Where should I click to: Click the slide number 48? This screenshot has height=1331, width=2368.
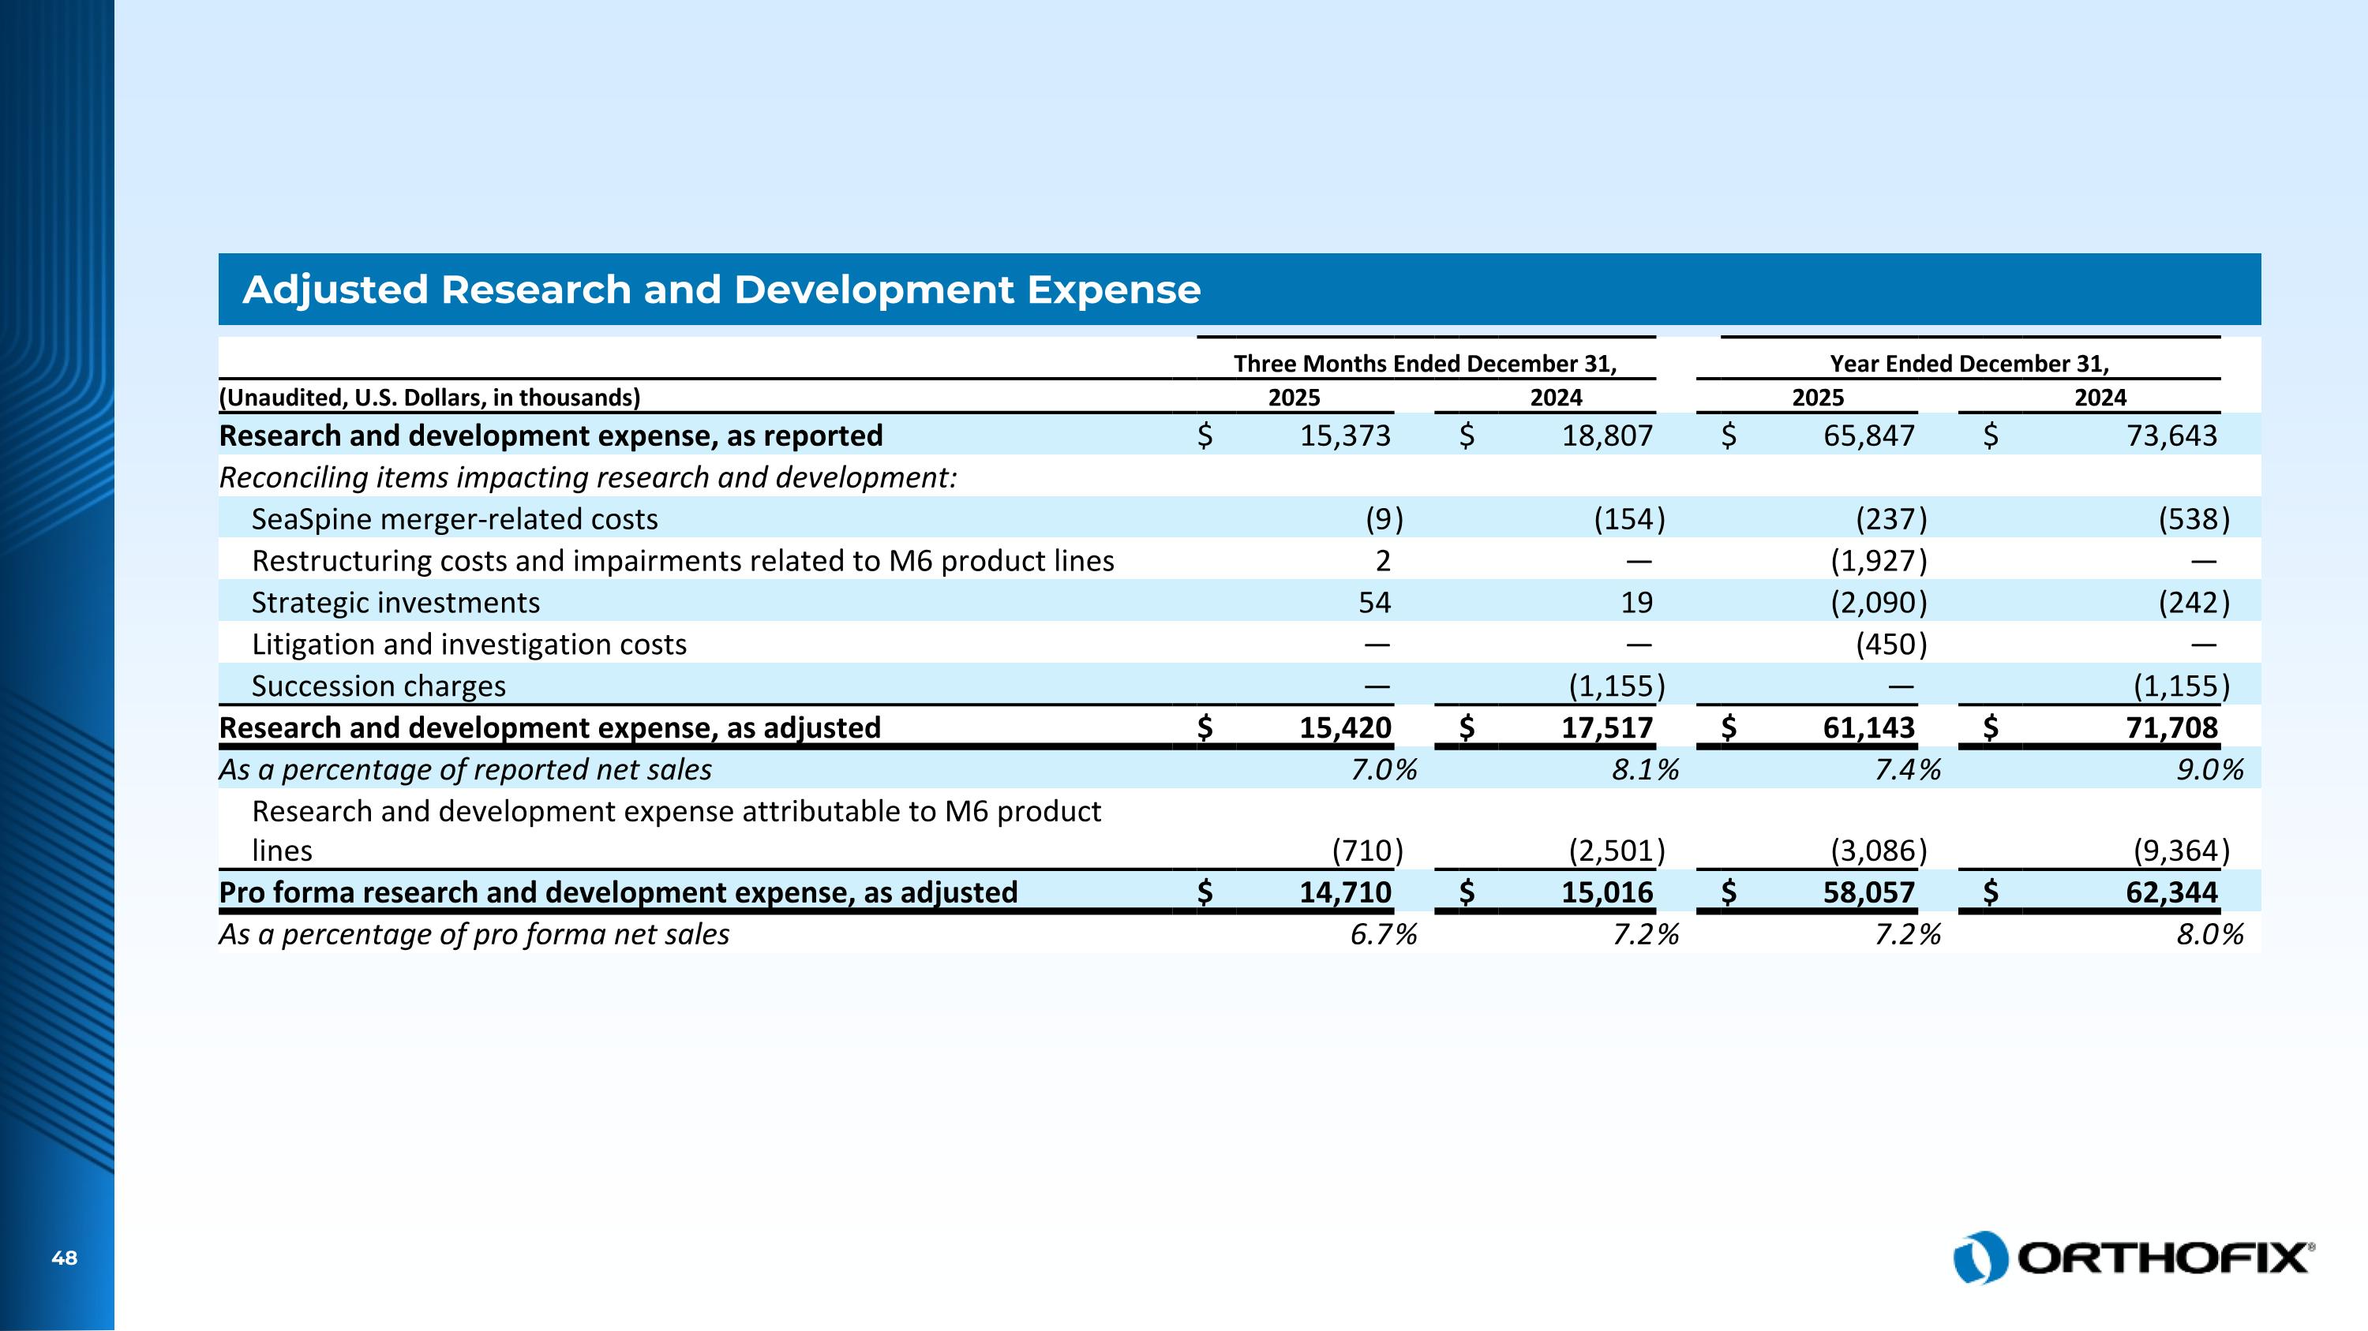pos(65,1258)
